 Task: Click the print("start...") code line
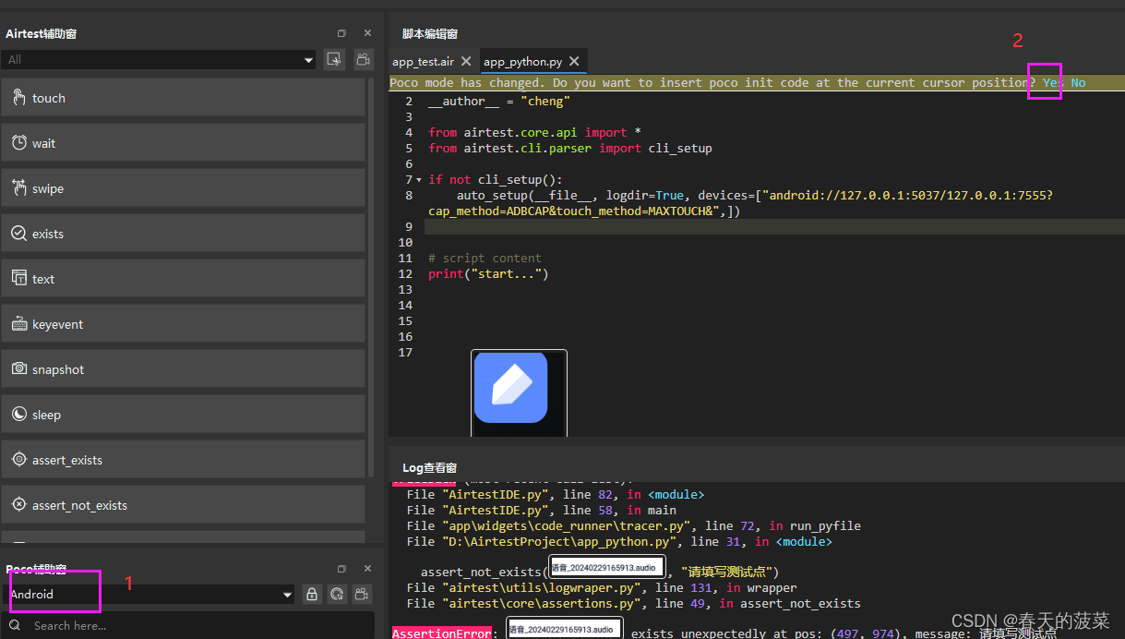tap(488, 274)
